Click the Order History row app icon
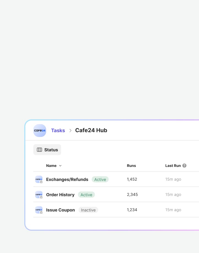Screen dimensions: 199x253 (x=39, y=195)
